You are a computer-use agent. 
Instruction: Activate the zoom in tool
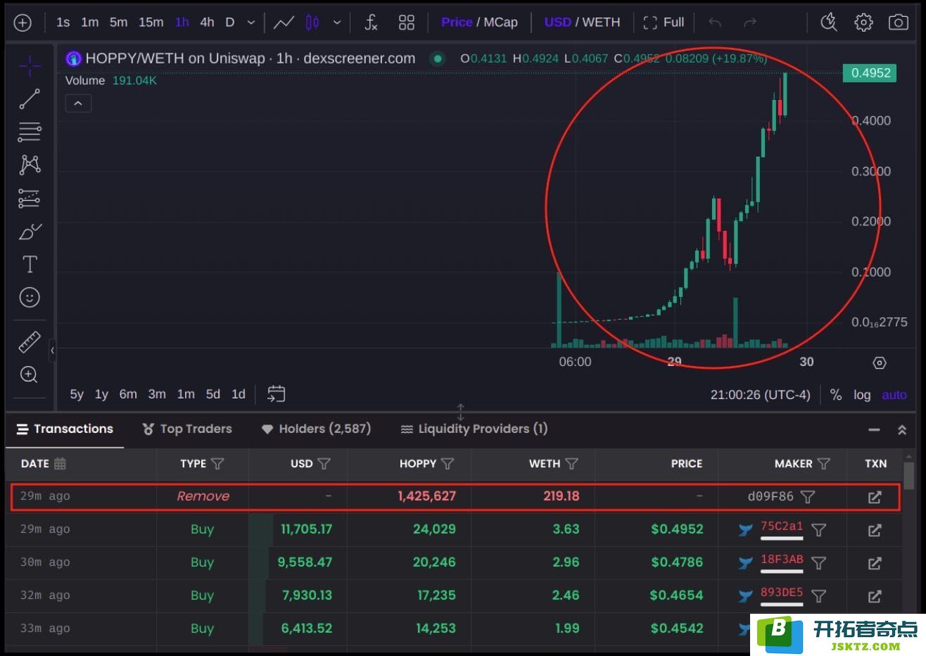coord(30,374)
